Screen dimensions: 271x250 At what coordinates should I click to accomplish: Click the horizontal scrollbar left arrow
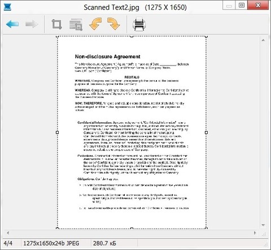pos(8,233)
